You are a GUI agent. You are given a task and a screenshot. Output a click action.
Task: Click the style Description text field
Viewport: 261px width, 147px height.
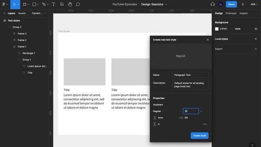pyautogui.click(x=190, y=85)
